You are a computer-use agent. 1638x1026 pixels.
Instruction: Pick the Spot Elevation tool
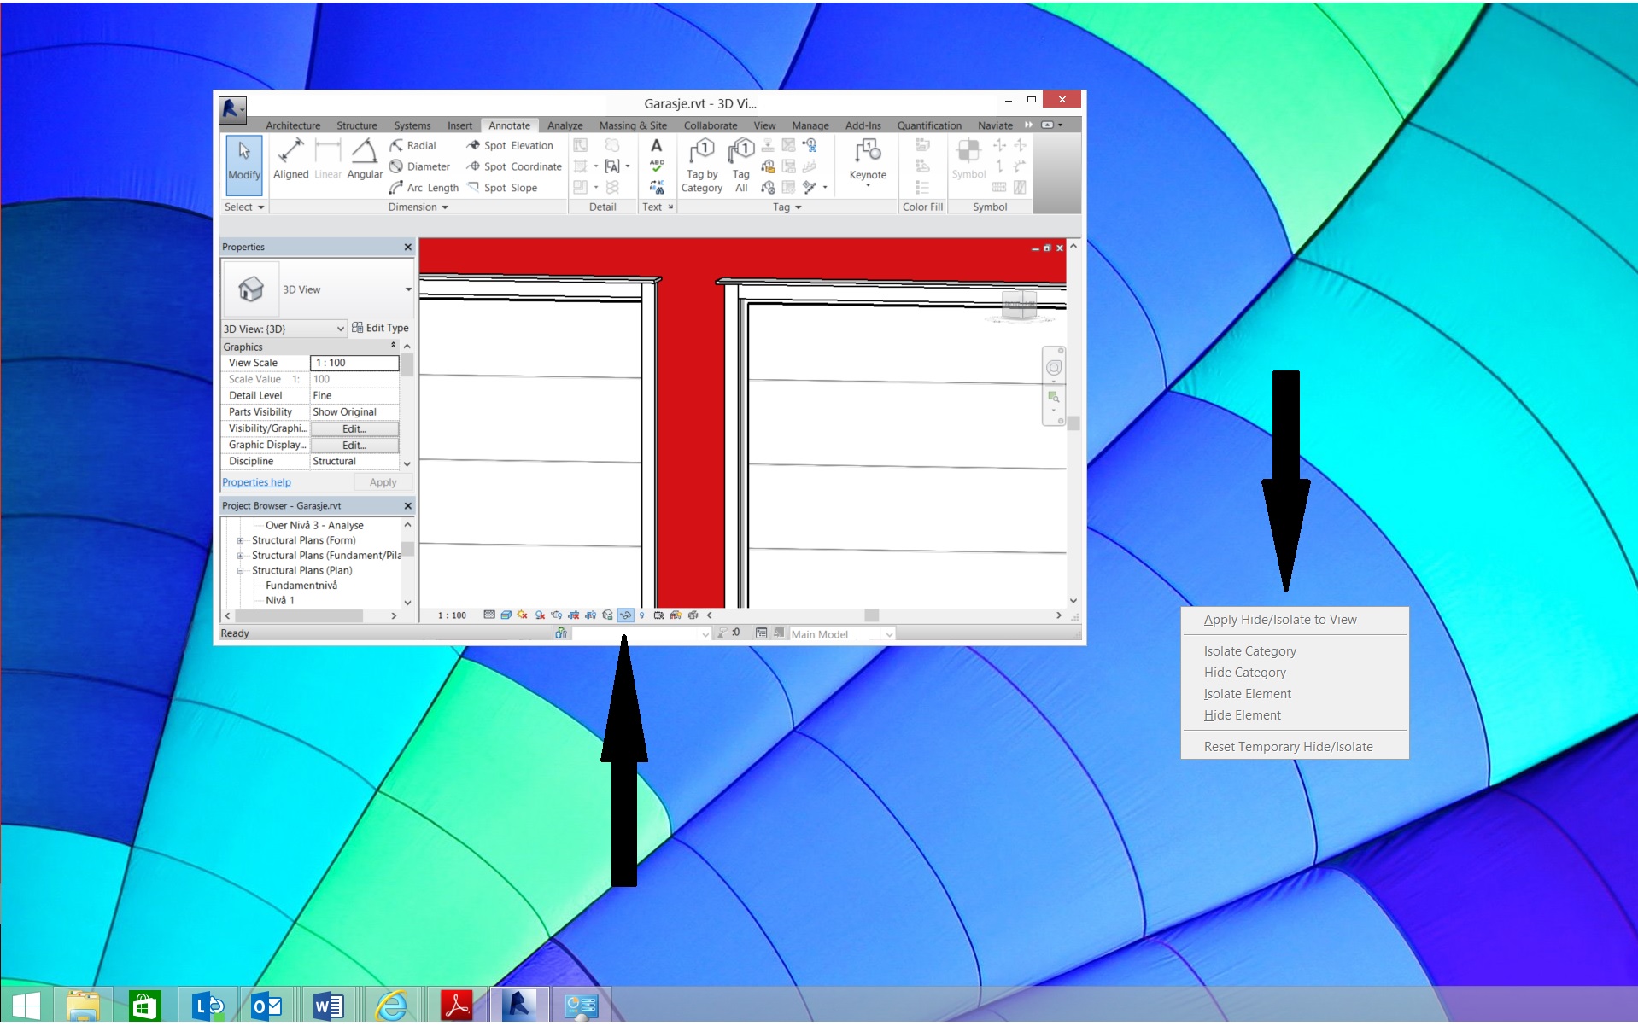pos(510,146)
